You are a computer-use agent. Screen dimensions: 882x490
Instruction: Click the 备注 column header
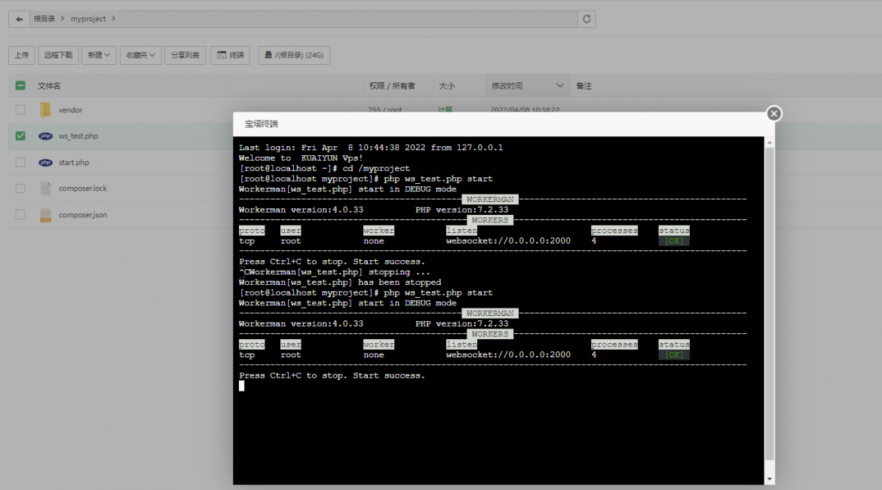click(x=584, y=86)
